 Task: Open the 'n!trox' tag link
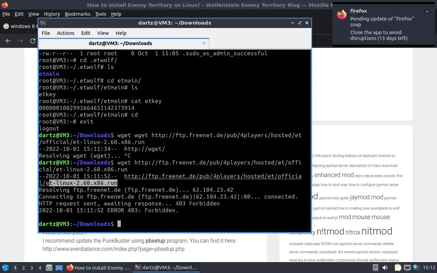coord(353,232)
